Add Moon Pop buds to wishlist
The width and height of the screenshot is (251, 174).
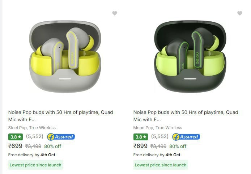pos(240,13)
